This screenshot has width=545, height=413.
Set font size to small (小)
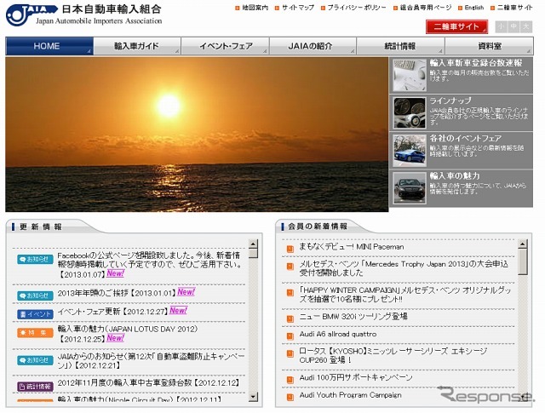[x=501, y=26]
